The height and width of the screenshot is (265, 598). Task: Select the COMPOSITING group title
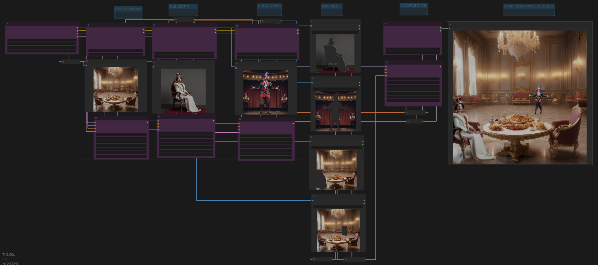pyautogui.click(x=413, y=6)
